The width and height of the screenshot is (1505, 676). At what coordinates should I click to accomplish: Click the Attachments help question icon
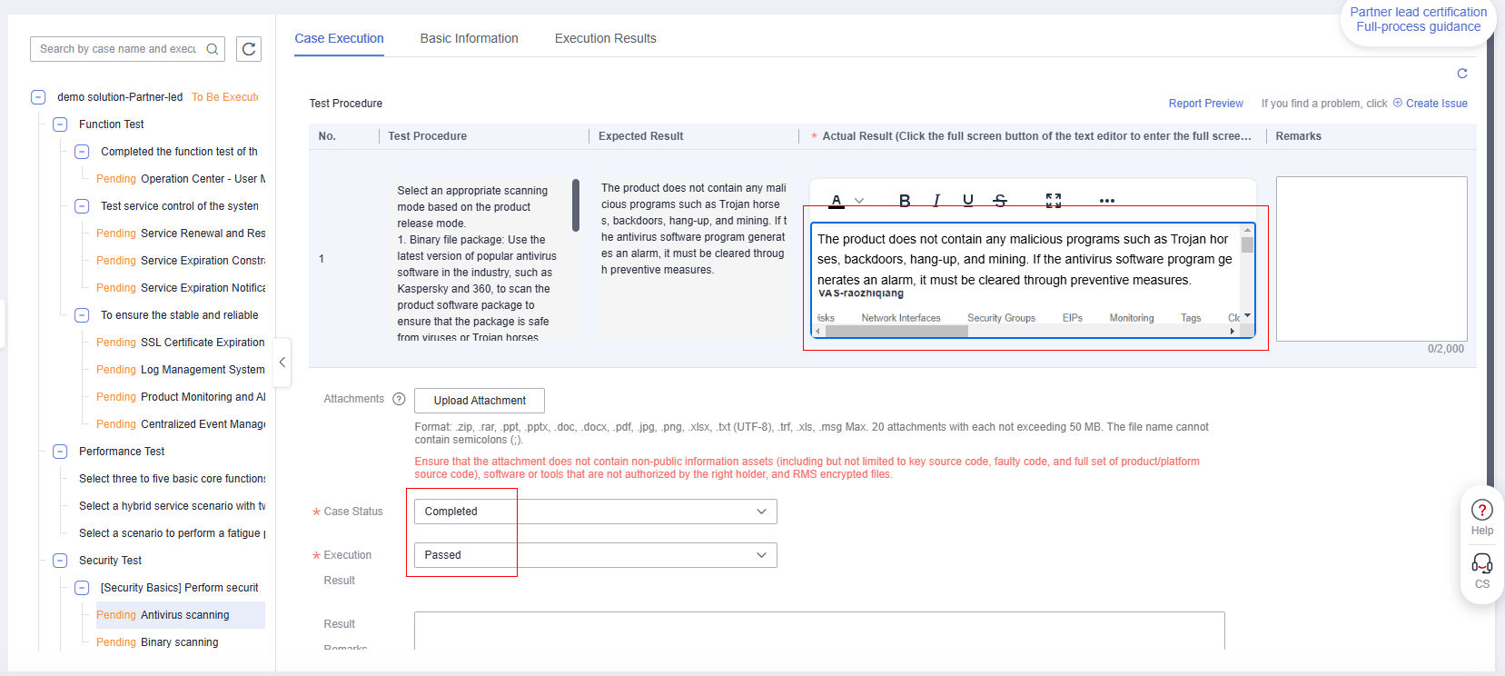click(399, 399)
